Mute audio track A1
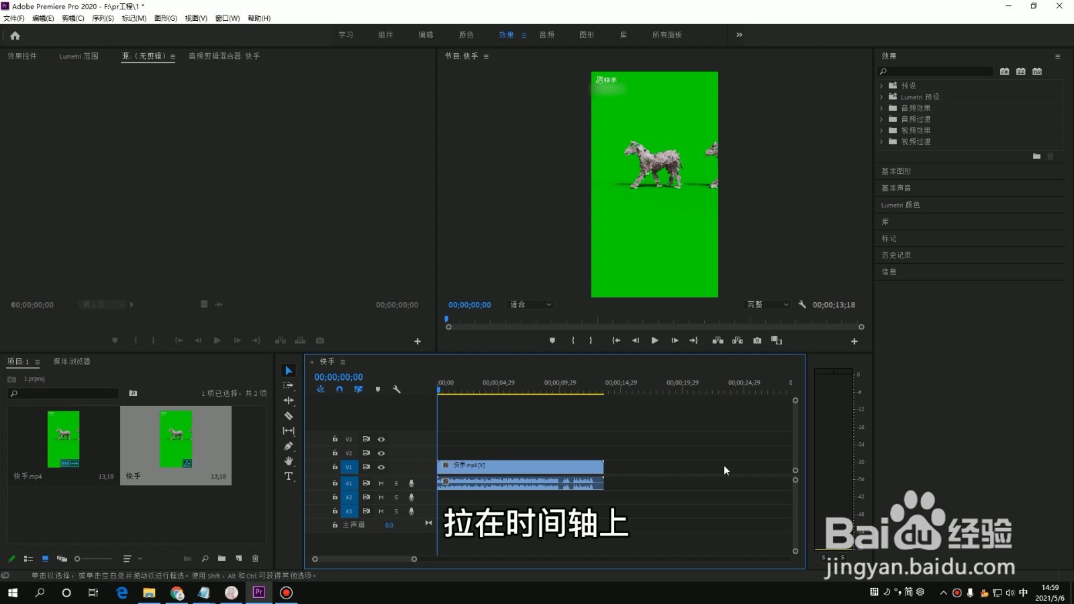 (x=381, y=483)
